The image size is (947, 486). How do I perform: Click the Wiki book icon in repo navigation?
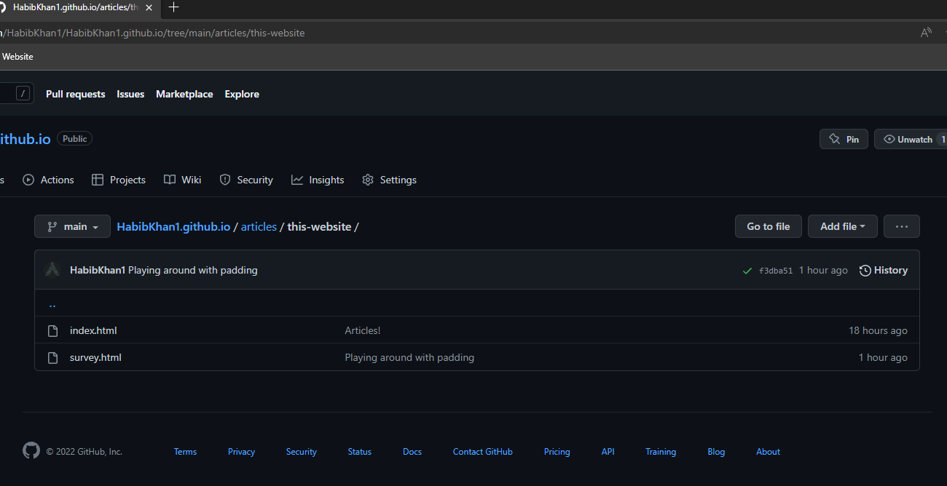[x=170, y=180]
